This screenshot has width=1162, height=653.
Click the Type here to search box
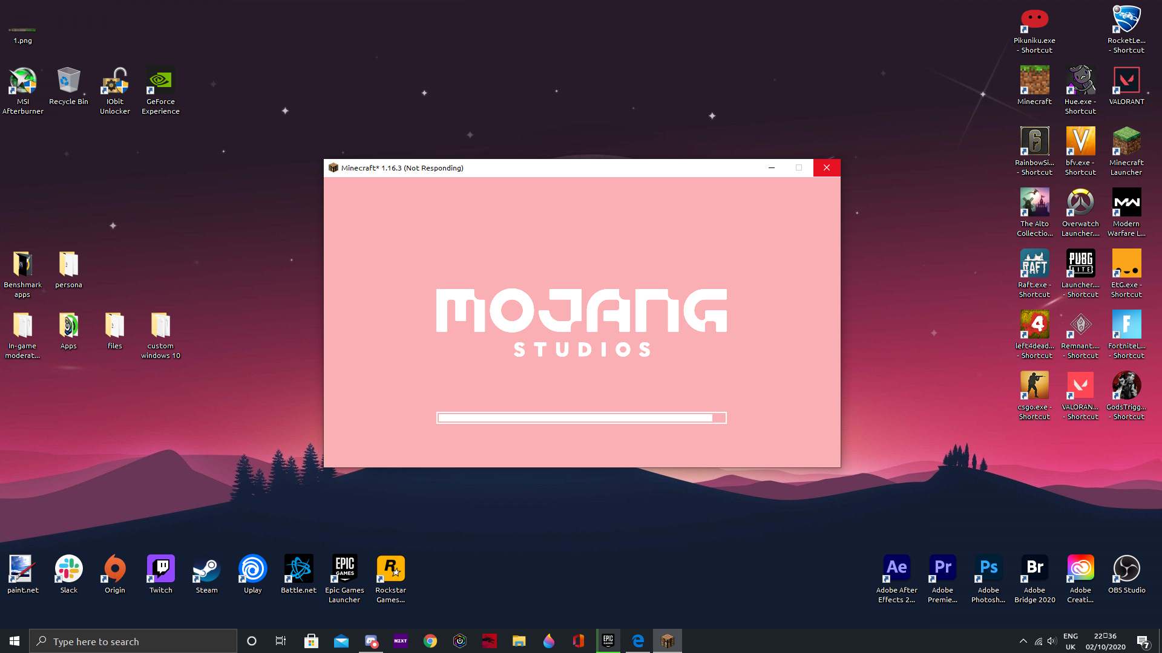[133, 641]
